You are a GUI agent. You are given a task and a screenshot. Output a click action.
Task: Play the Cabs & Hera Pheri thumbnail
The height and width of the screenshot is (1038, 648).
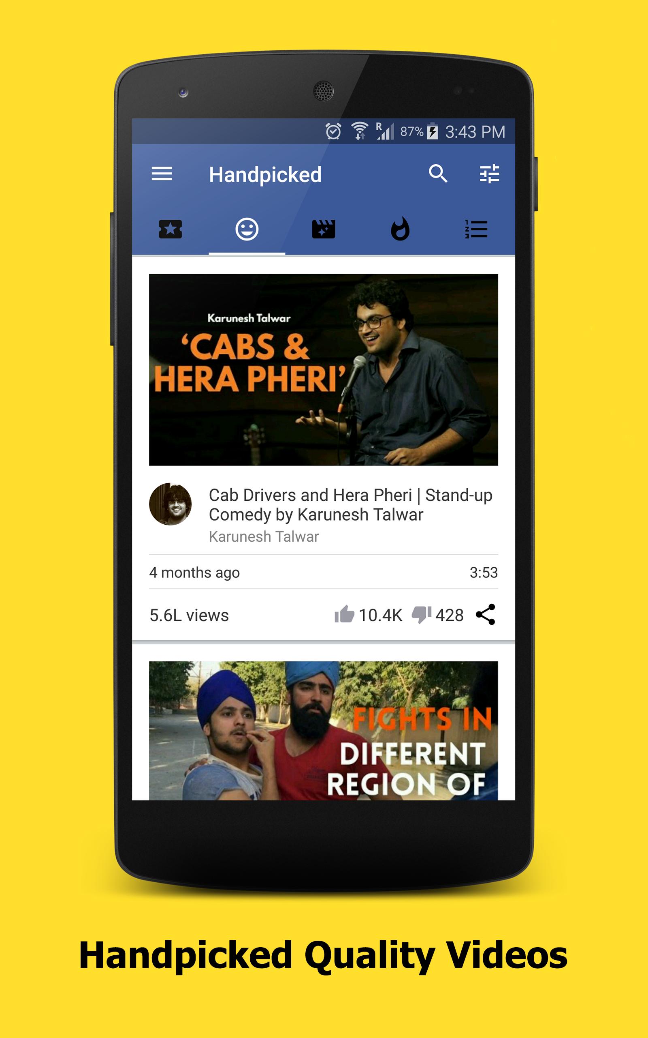324,370
